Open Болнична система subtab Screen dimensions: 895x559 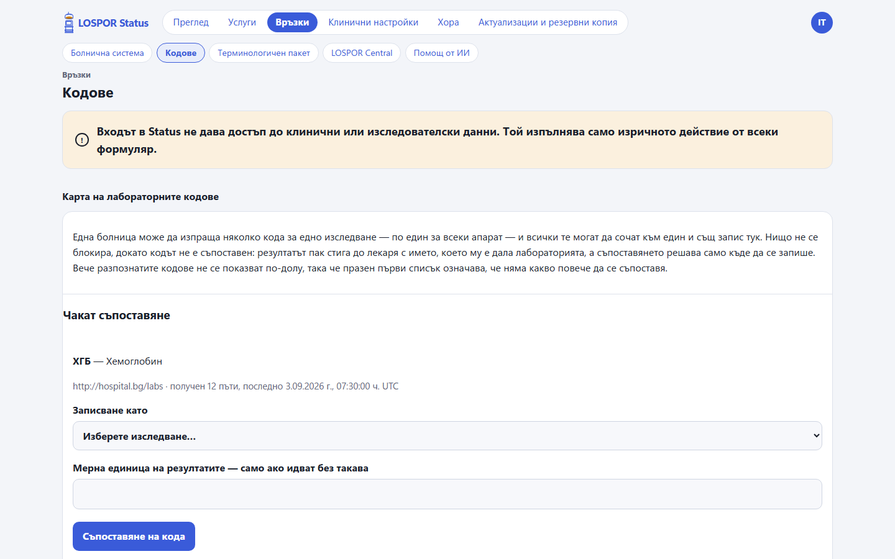(x=107, y=53)
